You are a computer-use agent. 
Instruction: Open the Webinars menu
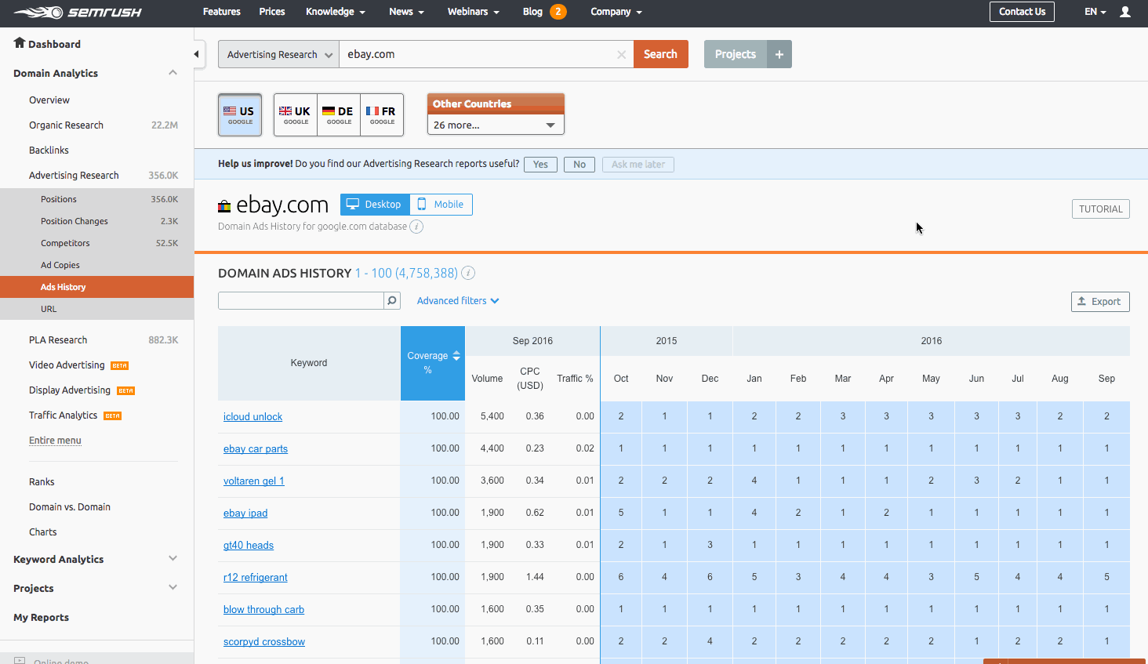474,12
